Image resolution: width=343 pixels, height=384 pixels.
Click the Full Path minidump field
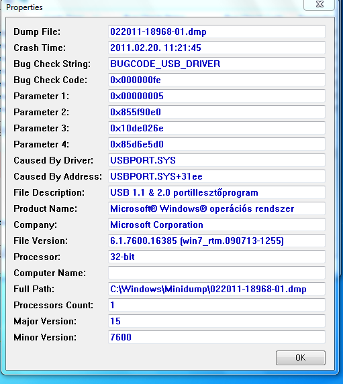coord(217,289)
